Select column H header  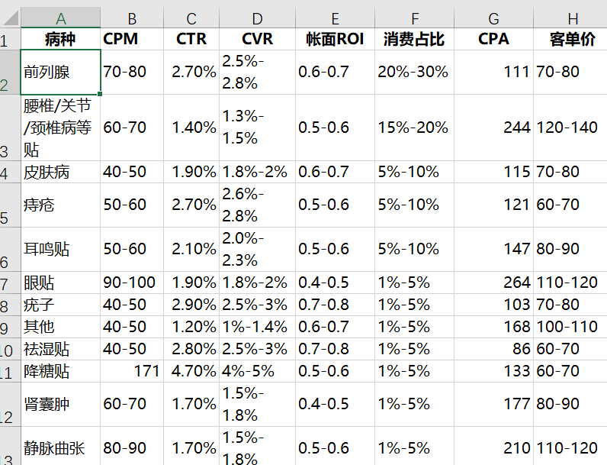[570, 18]
